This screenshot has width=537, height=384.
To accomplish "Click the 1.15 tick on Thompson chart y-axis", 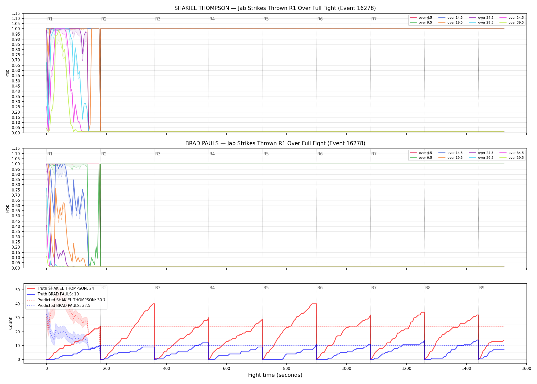I will [16, 13].
